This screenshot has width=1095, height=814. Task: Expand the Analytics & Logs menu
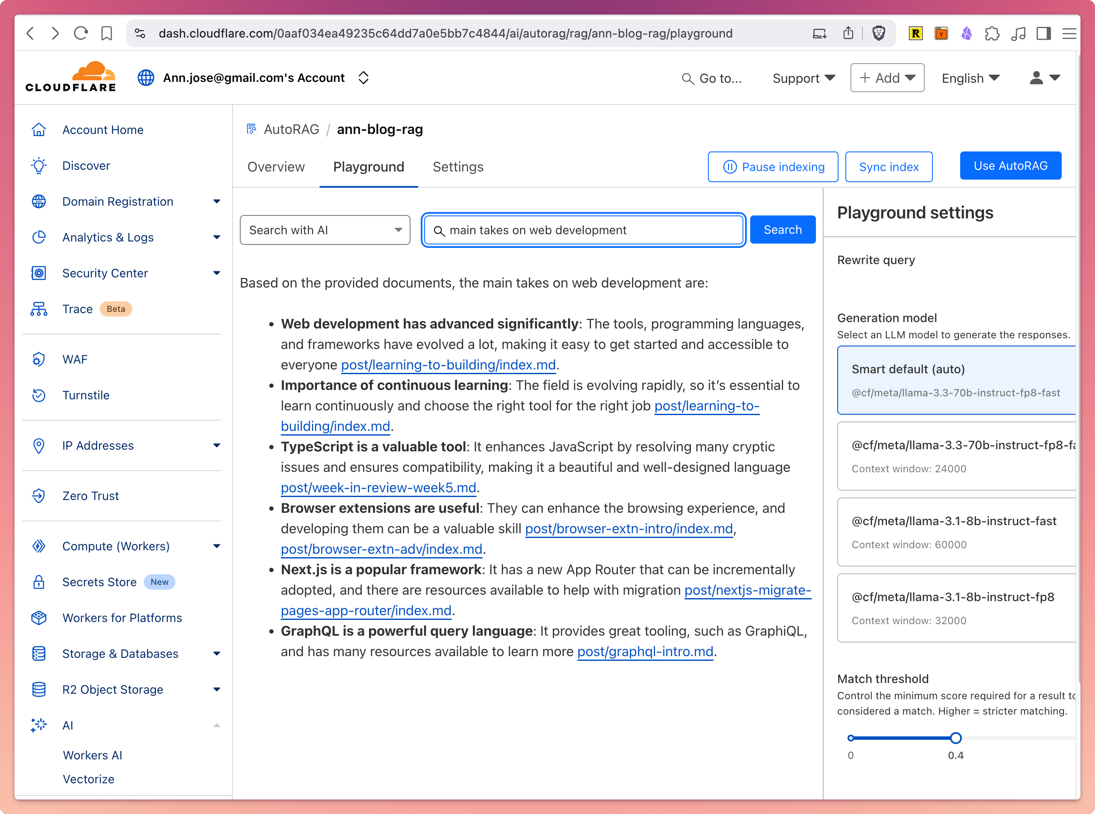216,238
